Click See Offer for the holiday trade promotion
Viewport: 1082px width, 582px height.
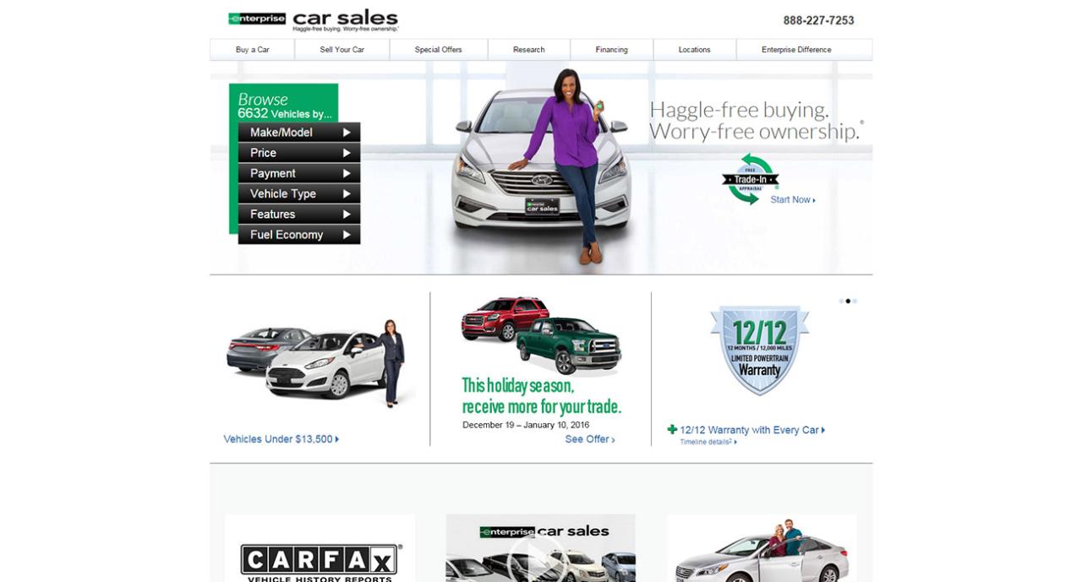[588, 438]
